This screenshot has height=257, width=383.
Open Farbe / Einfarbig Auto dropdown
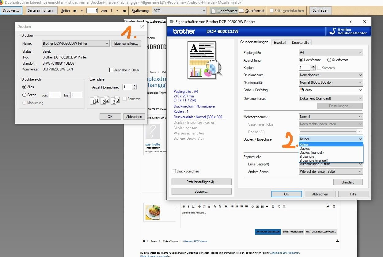click(331, 90)
